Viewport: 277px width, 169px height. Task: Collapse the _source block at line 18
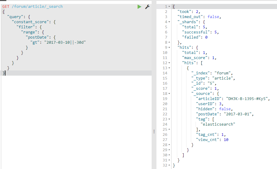[169, 94]
